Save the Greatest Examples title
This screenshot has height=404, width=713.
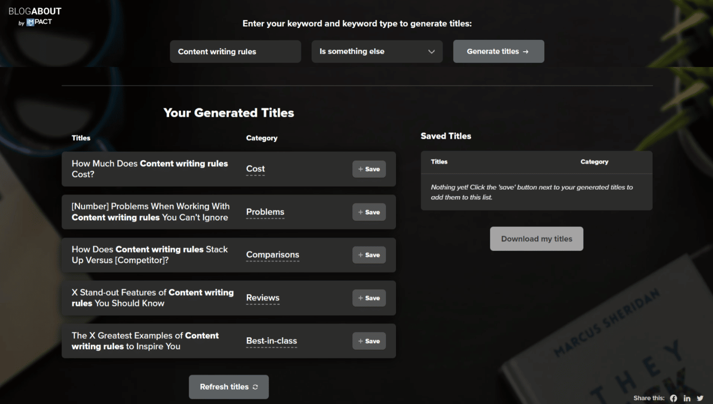pyautogui.click(x=369, y=341)
